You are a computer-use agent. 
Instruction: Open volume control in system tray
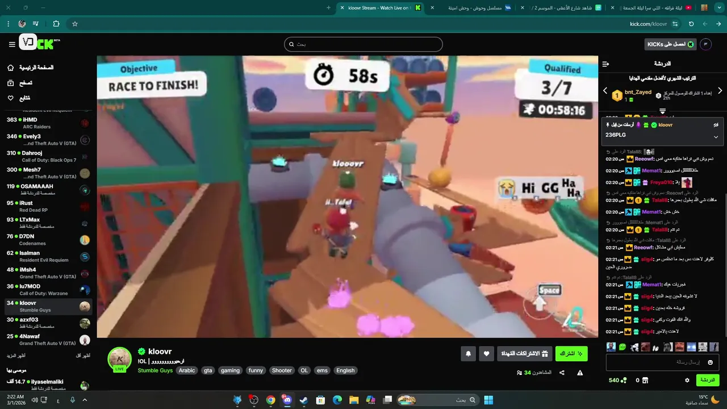pyautogui.click(x=35, y=400)
